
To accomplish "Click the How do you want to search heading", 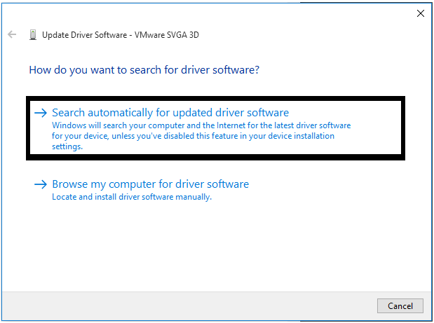I will (144, 70).
